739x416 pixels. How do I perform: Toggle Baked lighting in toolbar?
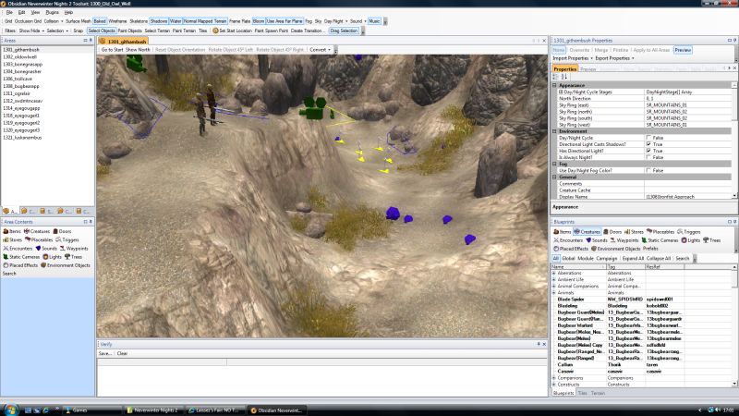click(x=100, y=21)
